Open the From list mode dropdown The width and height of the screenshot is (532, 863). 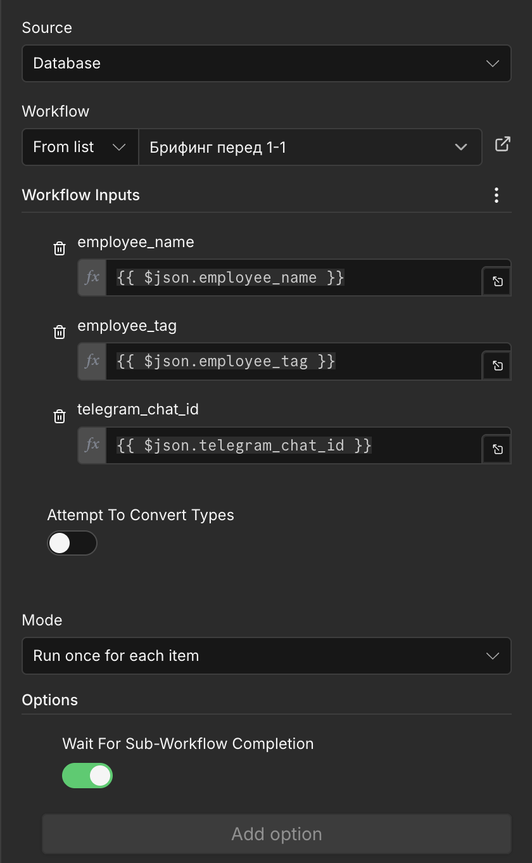(x=80, y=148)
